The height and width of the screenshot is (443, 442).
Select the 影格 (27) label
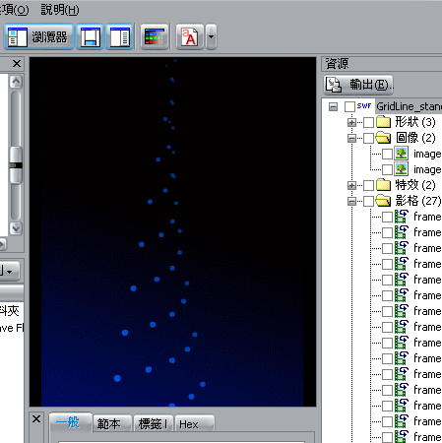click(418, 201)
